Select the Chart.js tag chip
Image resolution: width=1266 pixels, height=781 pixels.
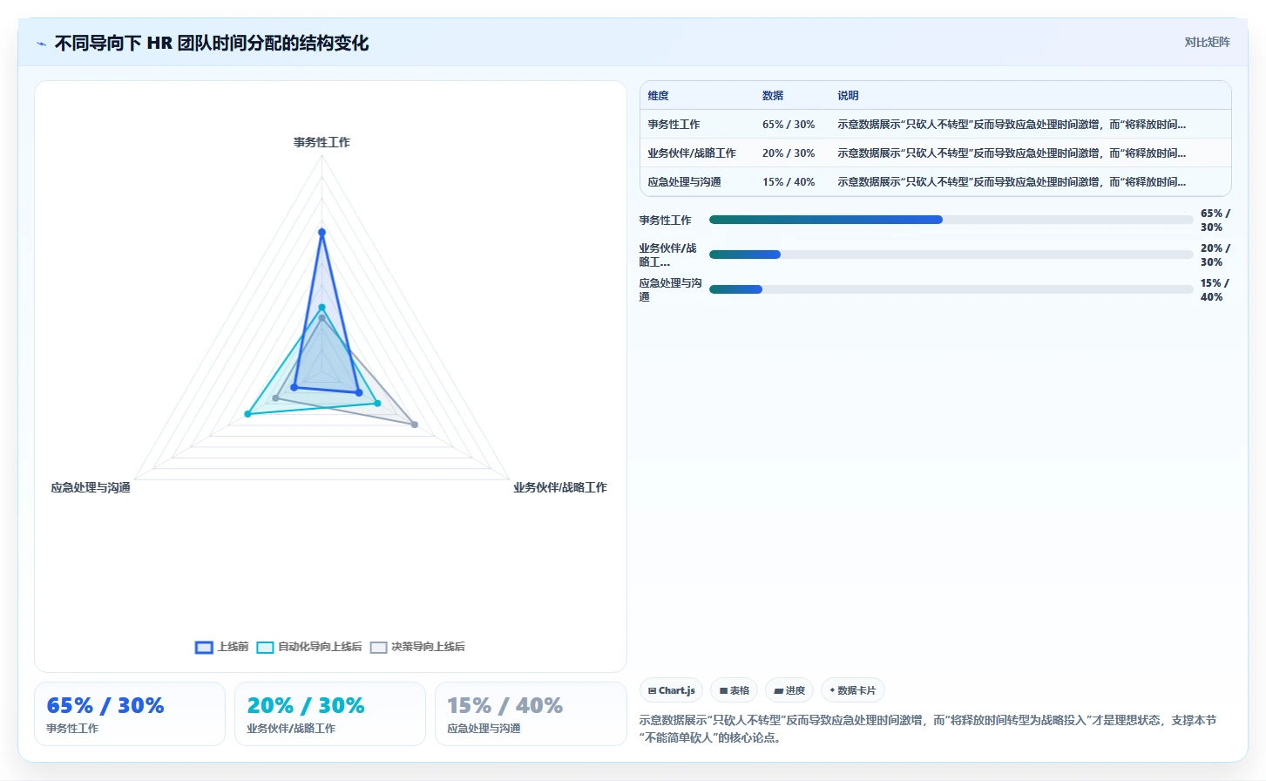click(671, 690)
